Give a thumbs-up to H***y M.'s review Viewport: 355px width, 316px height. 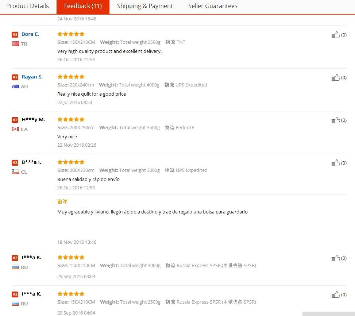click(x=336, y=120)
